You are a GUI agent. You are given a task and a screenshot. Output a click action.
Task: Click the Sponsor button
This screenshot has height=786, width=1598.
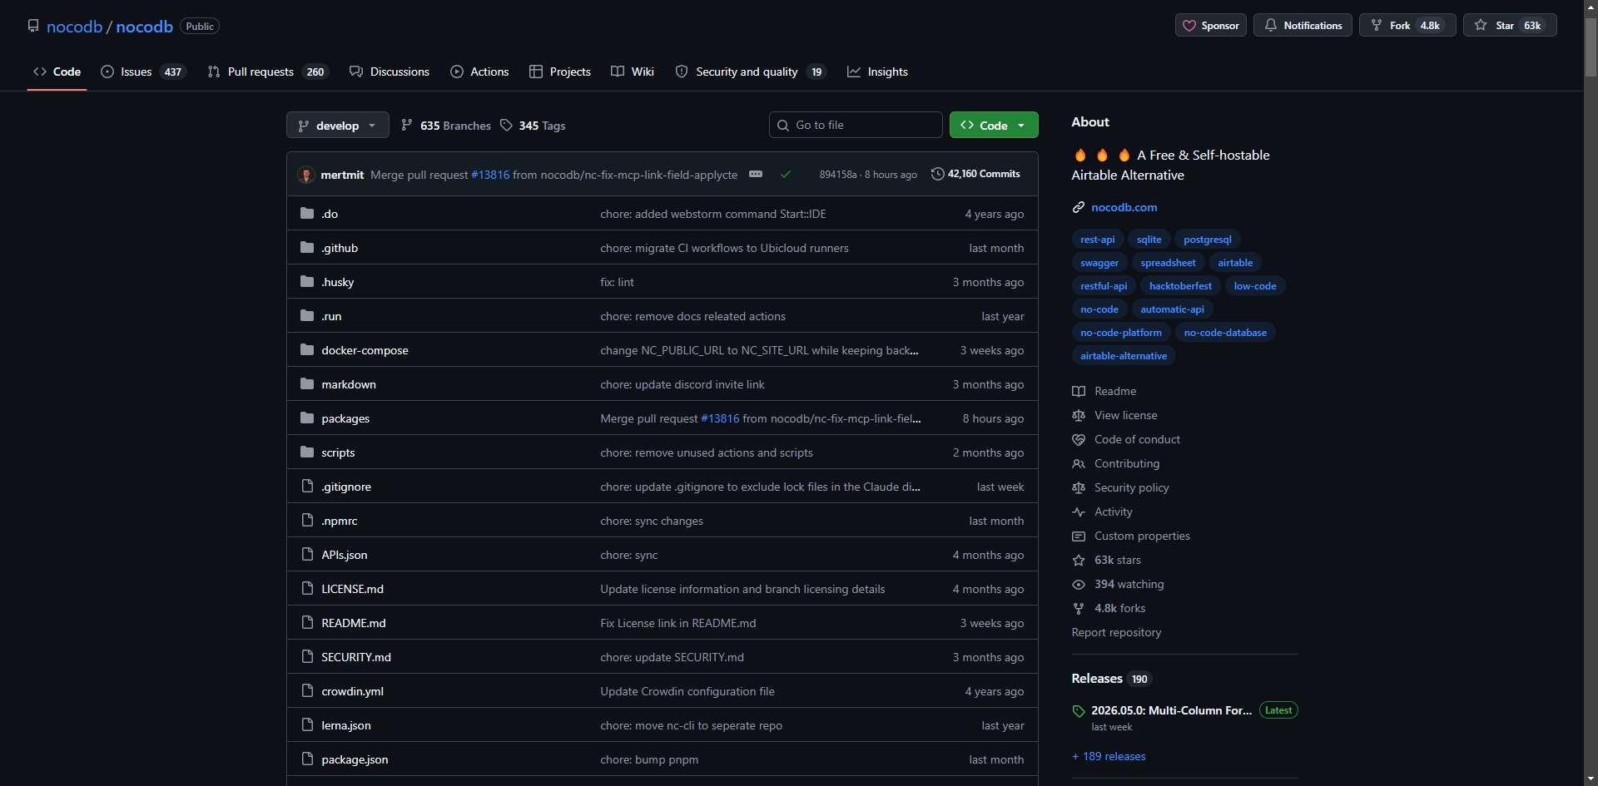click(x=1211, y=26)
